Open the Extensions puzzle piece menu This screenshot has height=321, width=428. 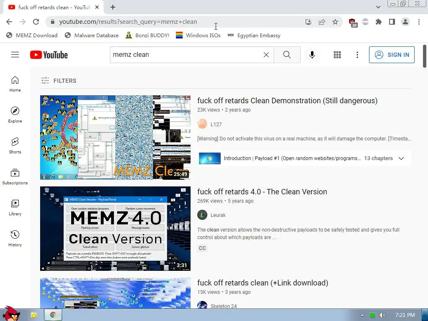379,22
